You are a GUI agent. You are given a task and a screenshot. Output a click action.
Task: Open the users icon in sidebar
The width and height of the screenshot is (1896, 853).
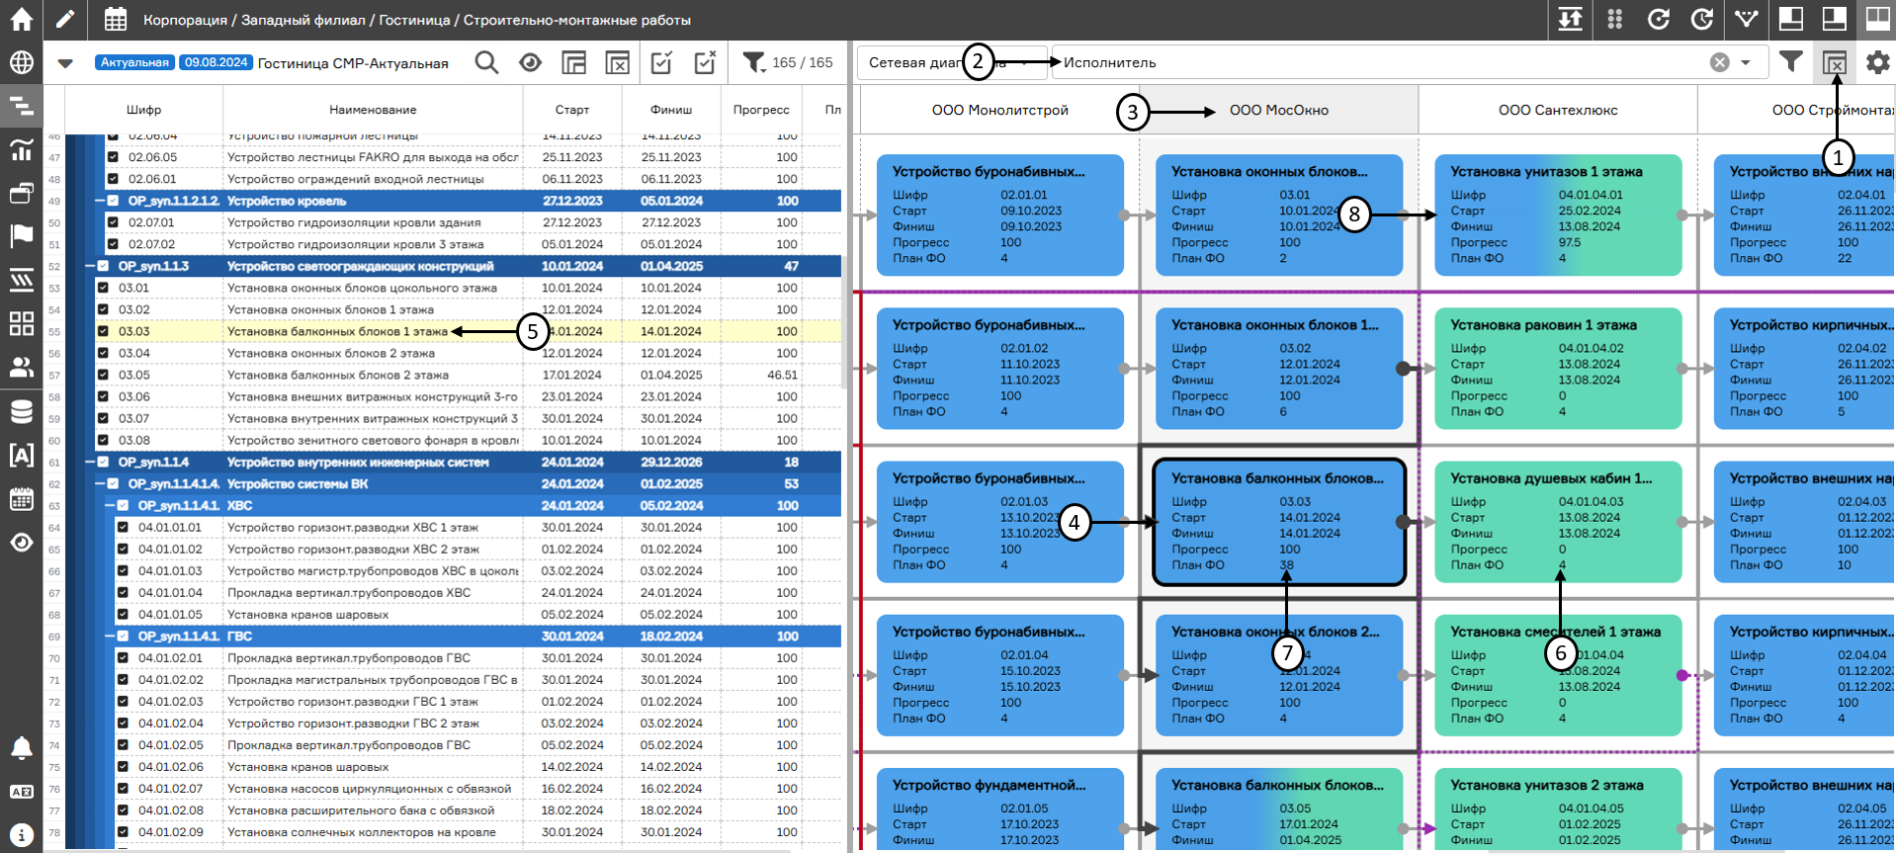pos(21,367)
